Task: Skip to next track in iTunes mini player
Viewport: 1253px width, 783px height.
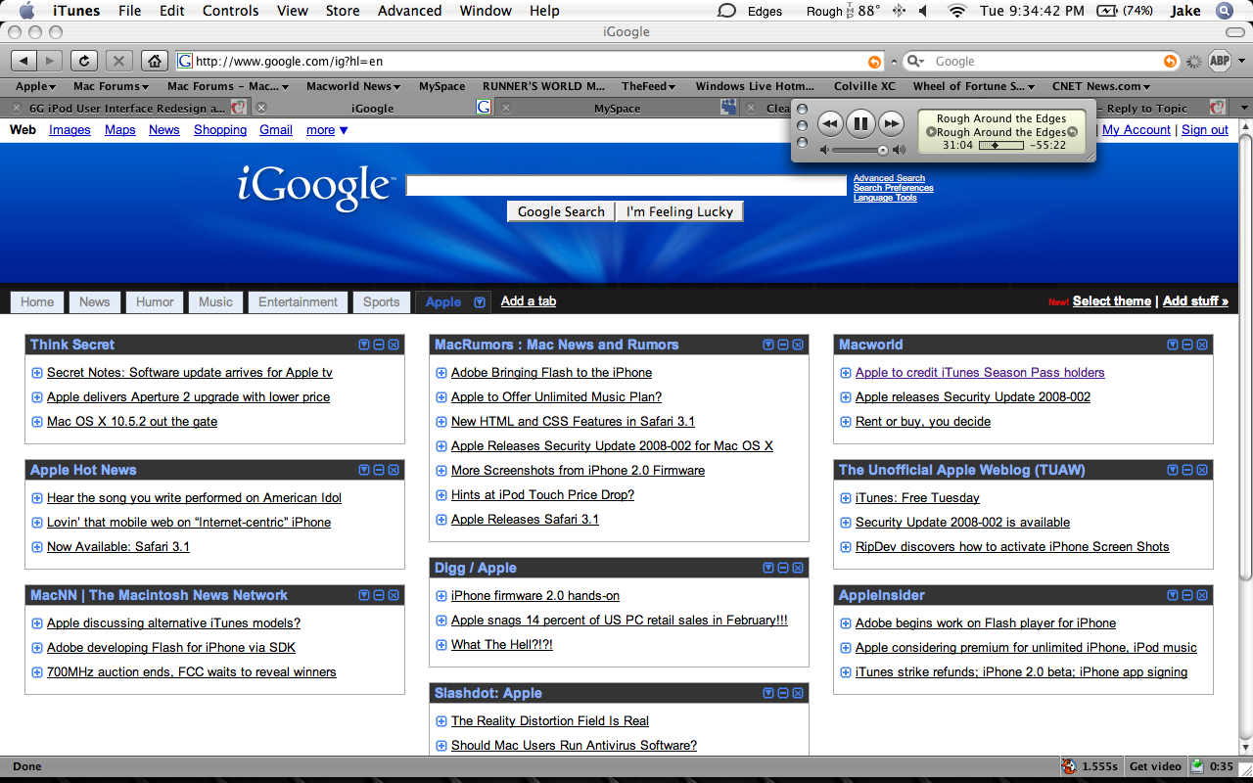Action: (x=891, y=123)
